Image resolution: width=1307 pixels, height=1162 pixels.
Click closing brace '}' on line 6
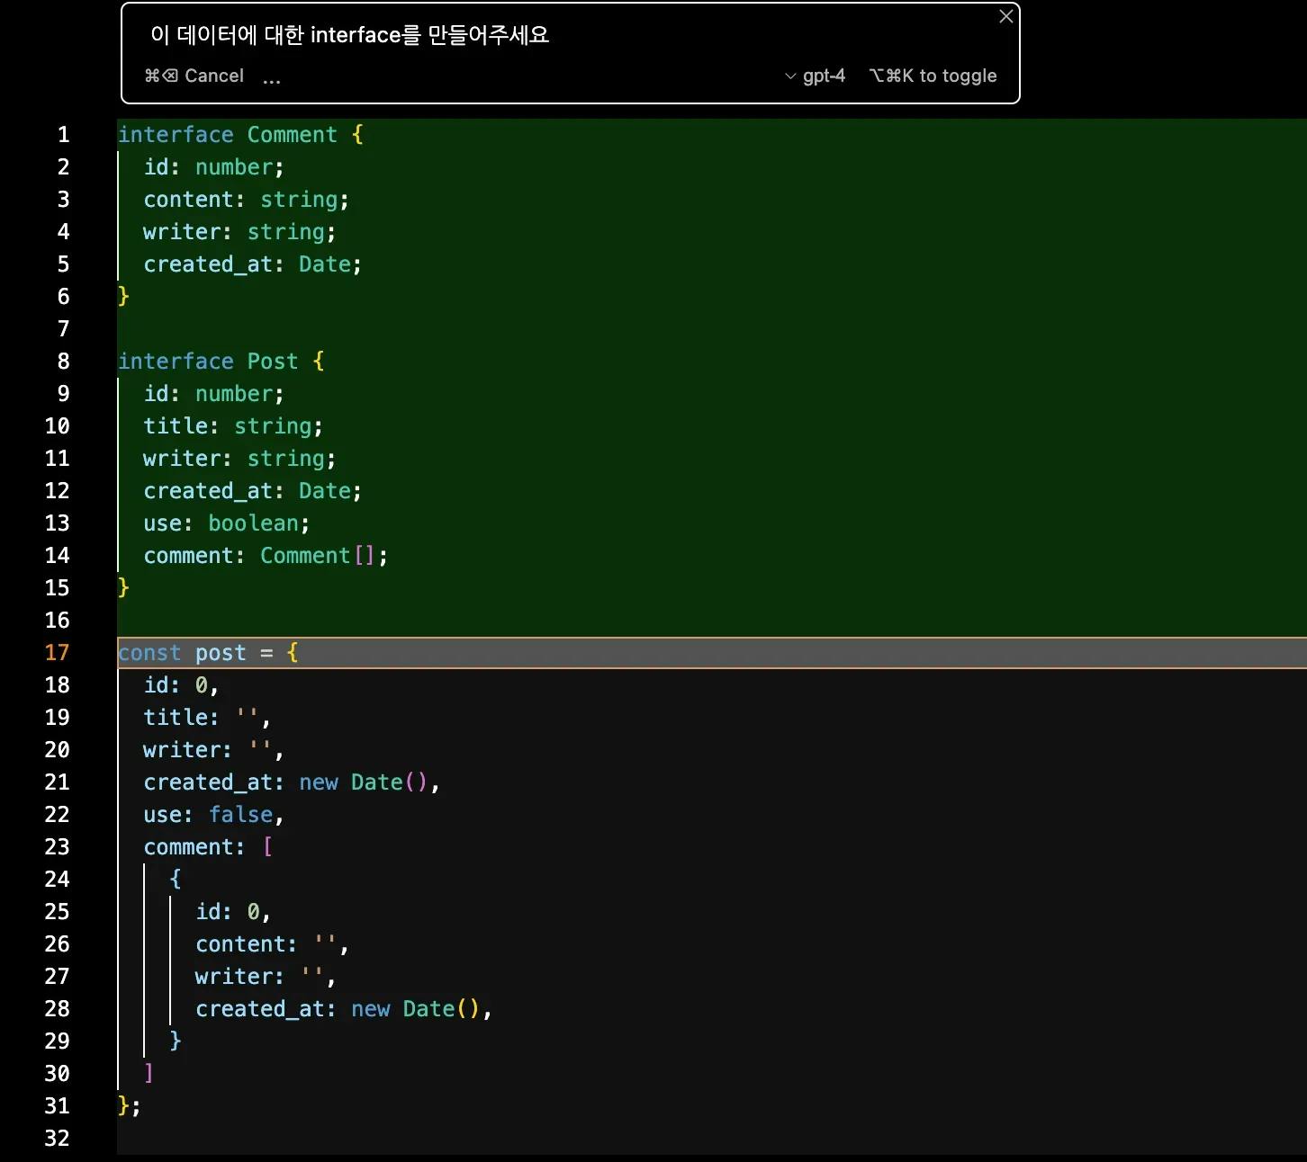tap(124, 297)
